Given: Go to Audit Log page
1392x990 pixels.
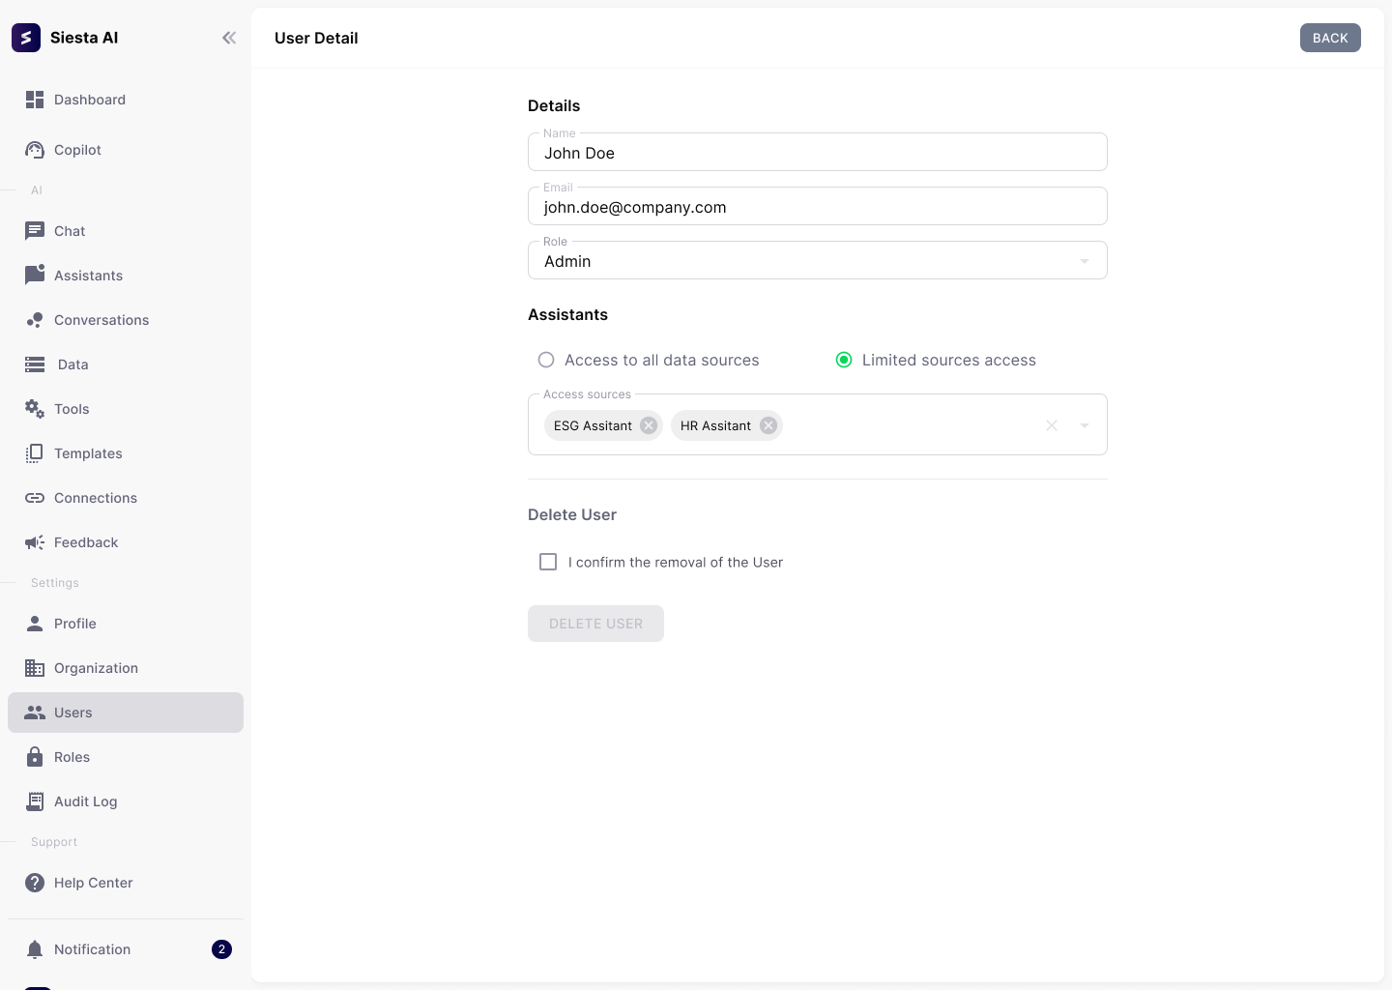Looking at the screenshot, I should tap(85, 801).
